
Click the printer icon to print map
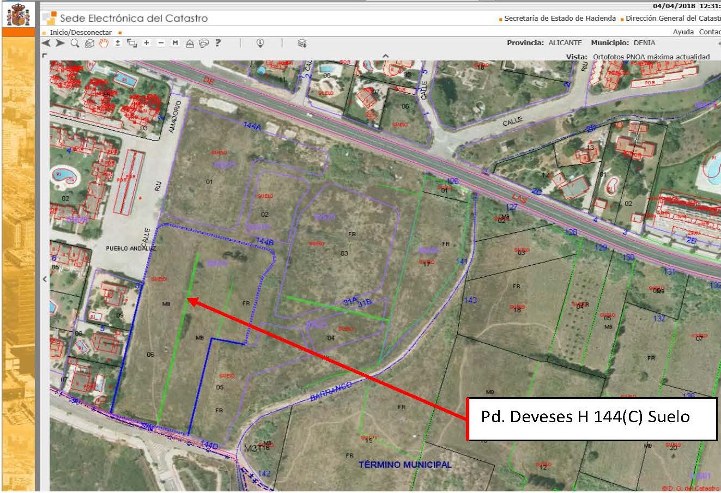tap(204, 43)
